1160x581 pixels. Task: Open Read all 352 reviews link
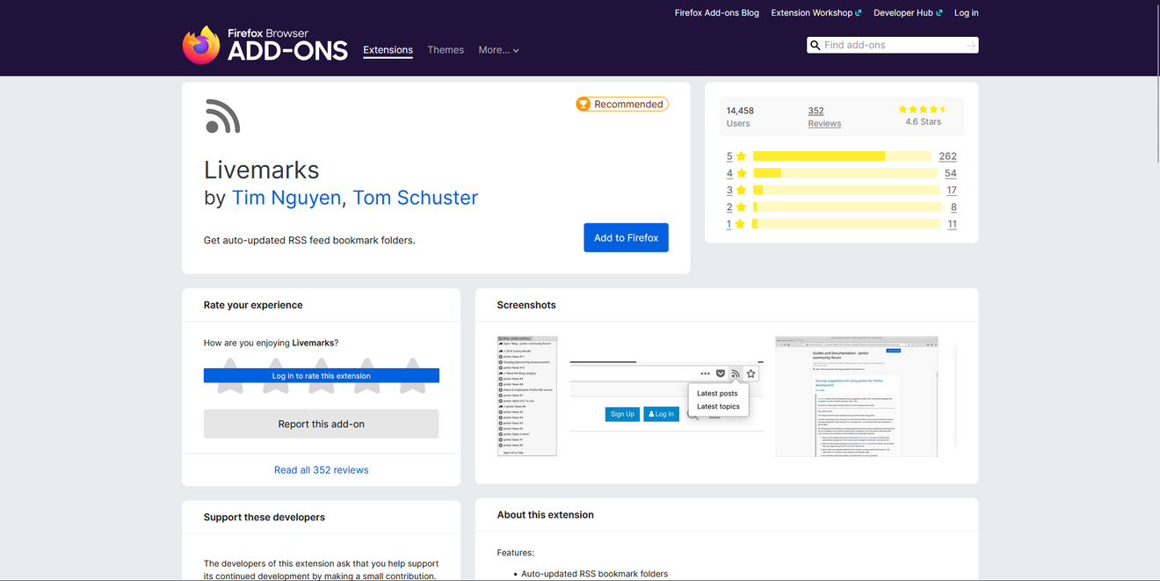point(321,470)
